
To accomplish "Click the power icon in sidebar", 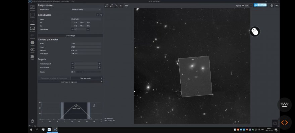I will pyautogui.click(x=33, y=121).
